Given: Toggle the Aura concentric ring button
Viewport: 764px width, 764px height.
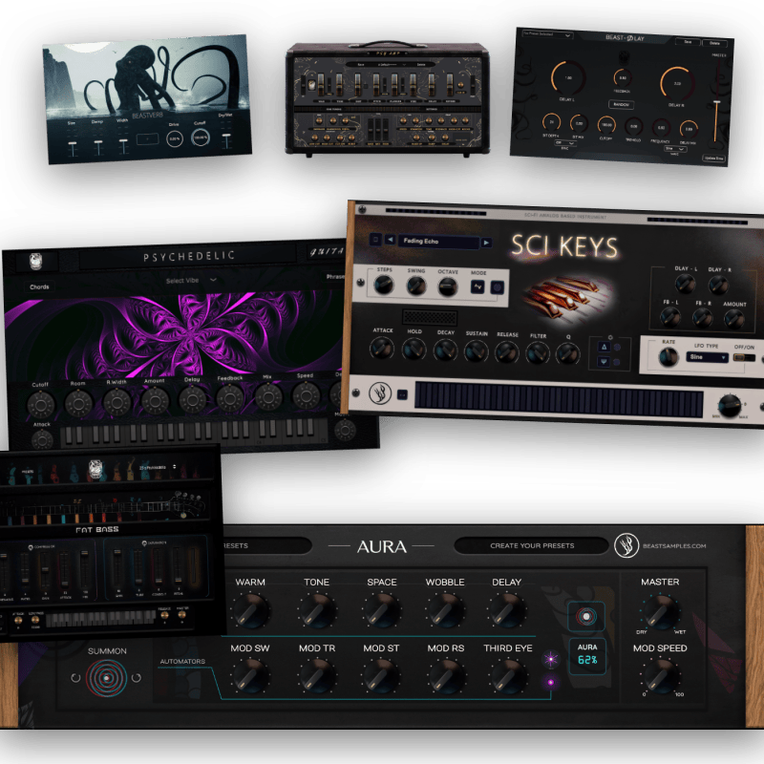Looking at the screenshot, I should [x=586, y=616].
